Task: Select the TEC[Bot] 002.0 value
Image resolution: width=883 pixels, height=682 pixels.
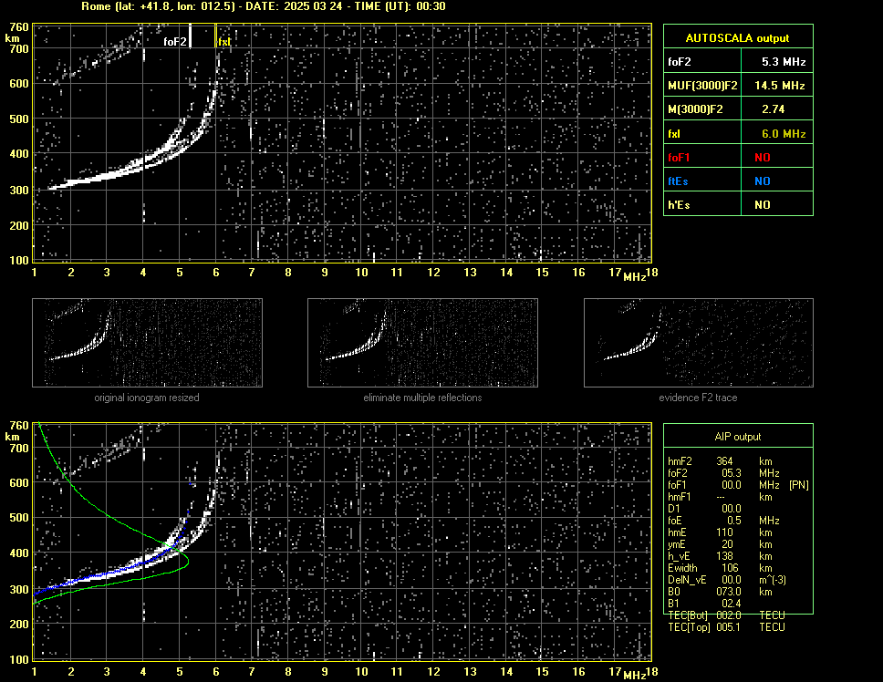Action: tap(729, 615)
